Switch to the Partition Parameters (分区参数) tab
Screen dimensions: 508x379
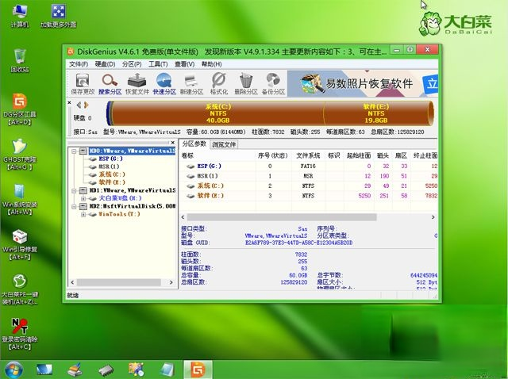(194, 144)
